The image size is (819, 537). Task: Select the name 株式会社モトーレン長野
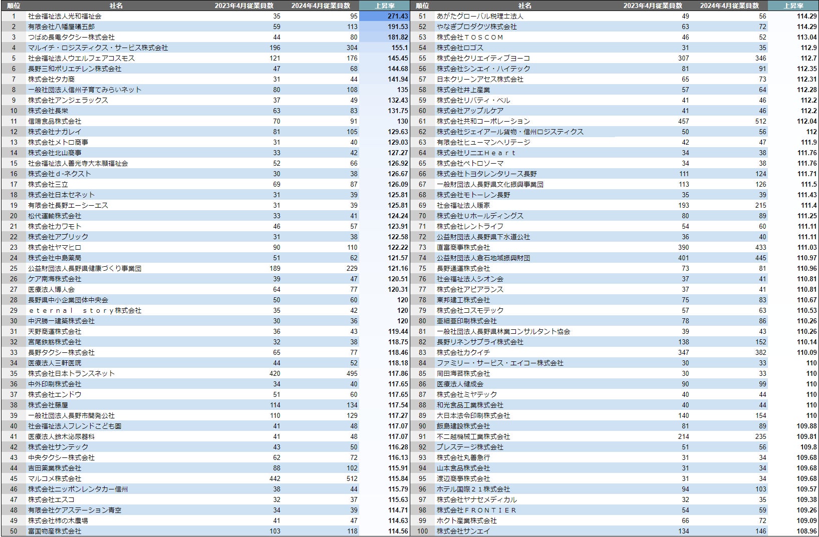point(473,195)
